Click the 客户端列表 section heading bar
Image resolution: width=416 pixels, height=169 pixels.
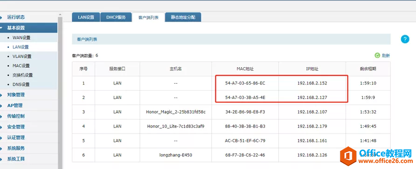pos(231,39)
